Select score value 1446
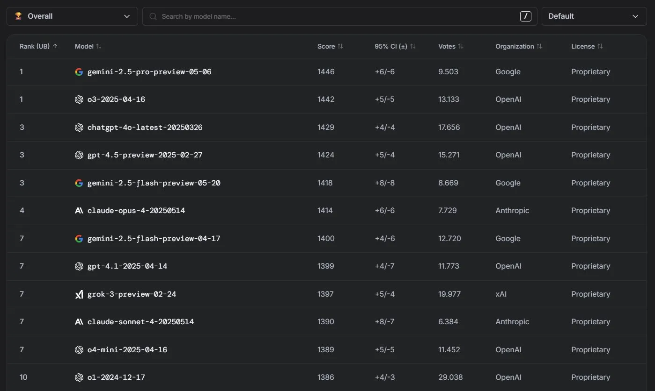 326,72
